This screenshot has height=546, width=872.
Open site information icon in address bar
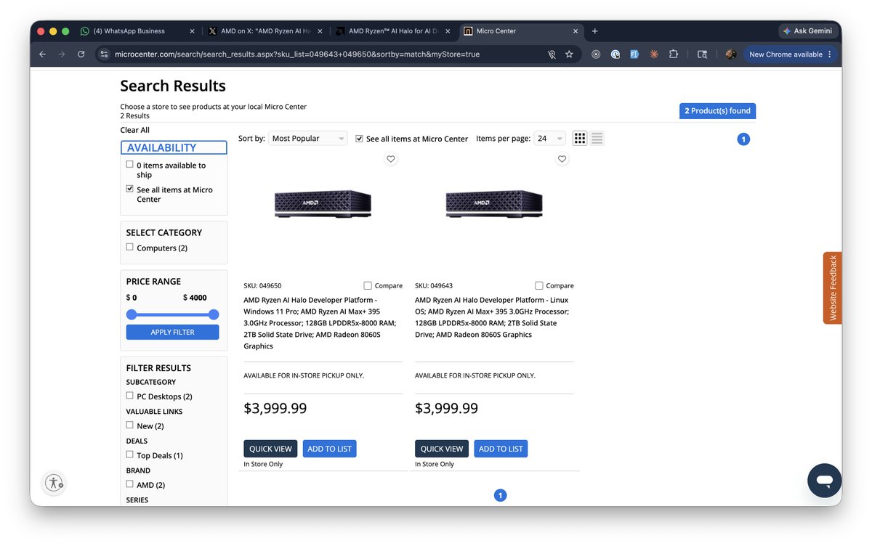(104, 54)
